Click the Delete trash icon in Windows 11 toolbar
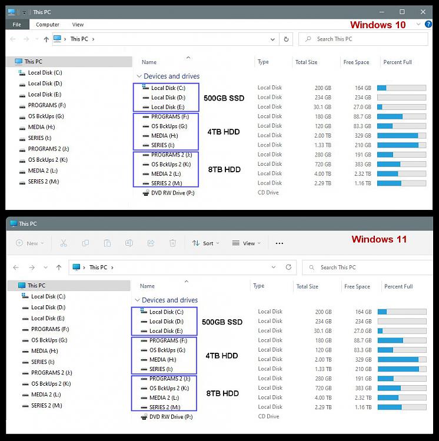The width and height of the screenshot is (439, 441). coord(172,243)
